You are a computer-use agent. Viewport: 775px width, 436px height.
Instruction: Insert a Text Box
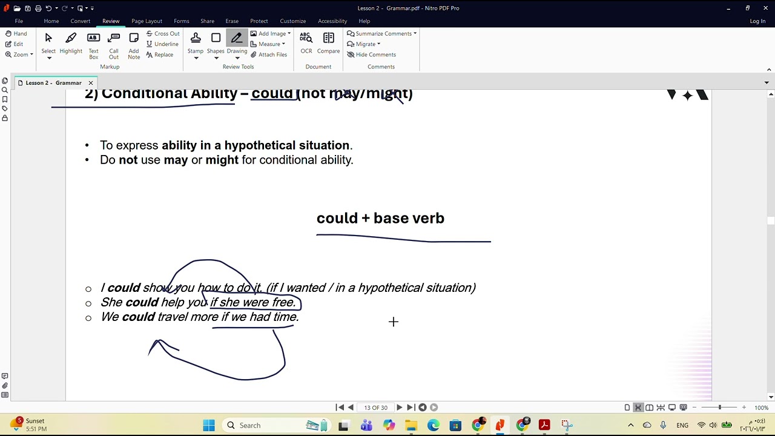click(x=93, y=45)
